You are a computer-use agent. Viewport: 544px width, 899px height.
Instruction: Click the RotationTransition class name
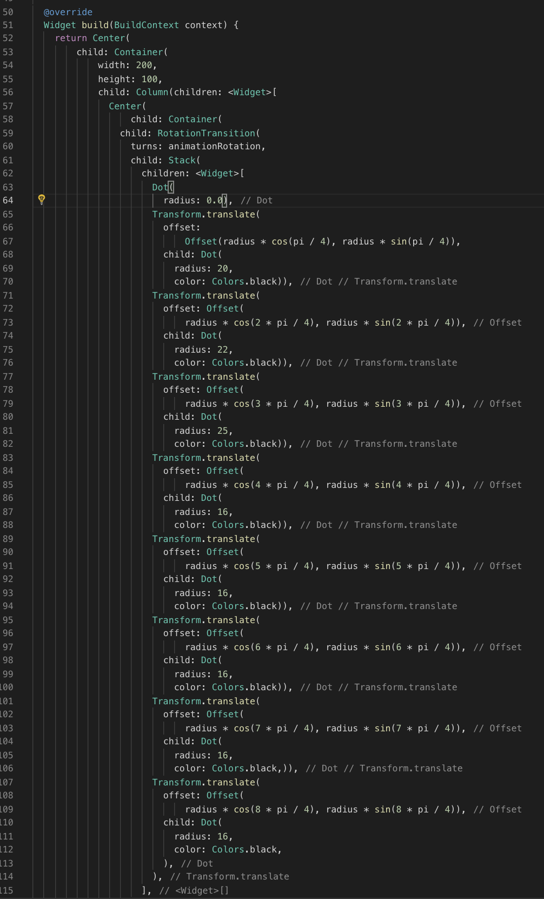[206, 133]
